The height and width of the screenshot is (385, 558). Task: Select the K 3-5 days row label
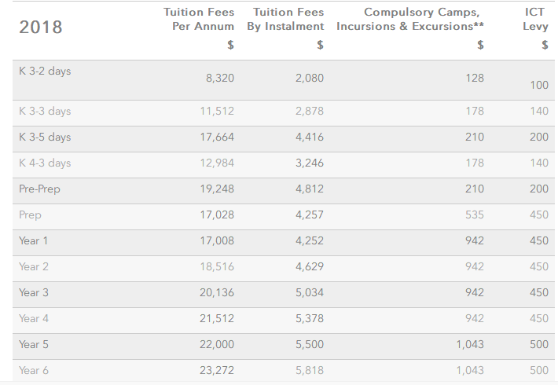[45, 137]
